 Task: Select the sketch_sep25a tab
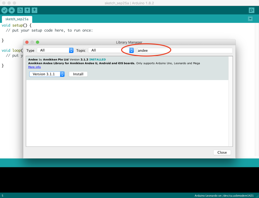point(17,19)
